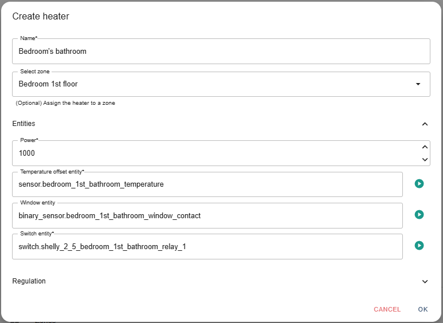
Task: Cancel the Create heater dialog
Action: [387, 309]
